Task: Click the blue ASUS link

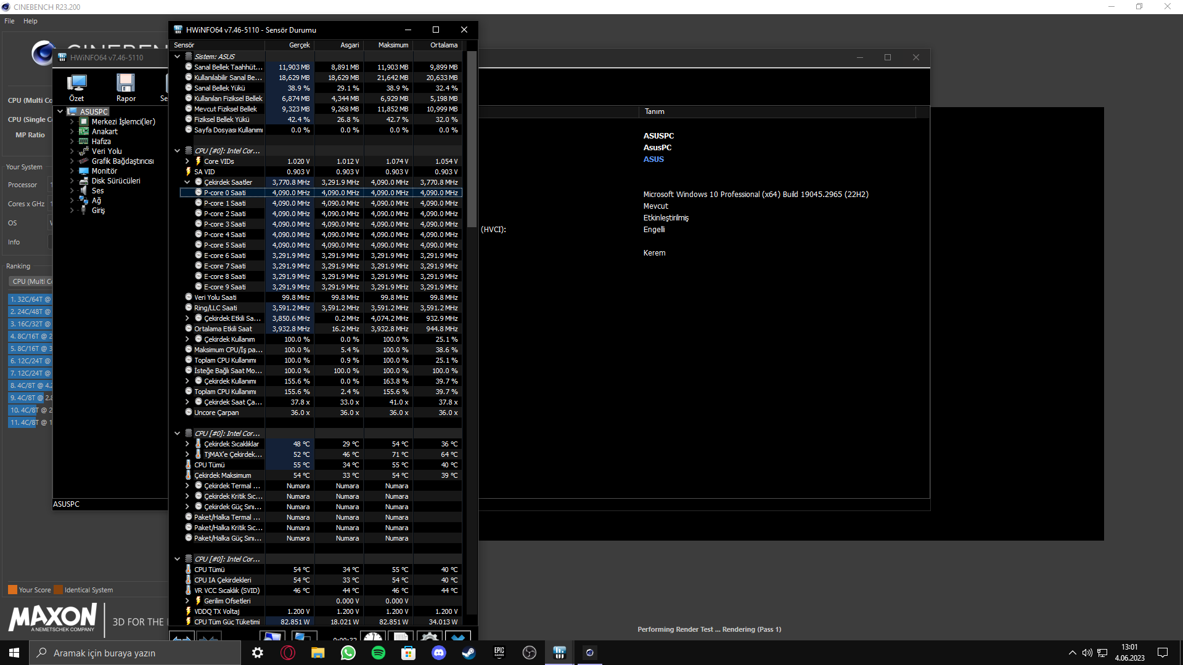Action: pyautogui.click(x=653, y=159)
